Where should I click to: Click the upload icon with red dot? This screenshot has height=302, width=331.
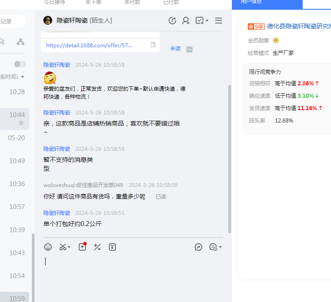tap(82, 247)
